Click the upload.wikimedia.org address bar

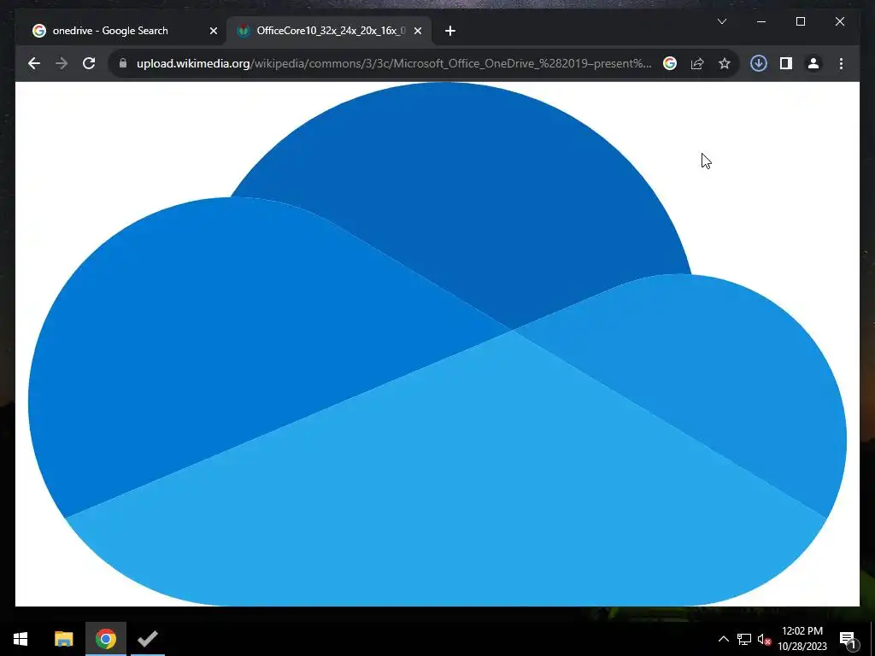(393, 63)
